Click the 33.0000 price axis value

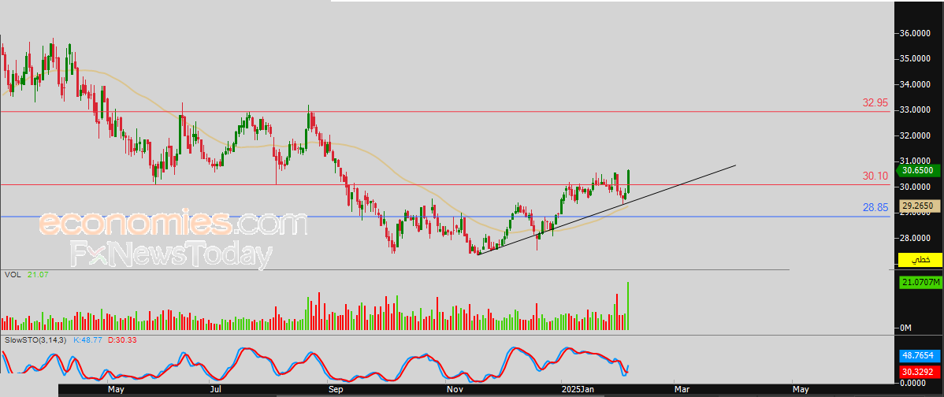pyautogui.click(x=916, y=110)
